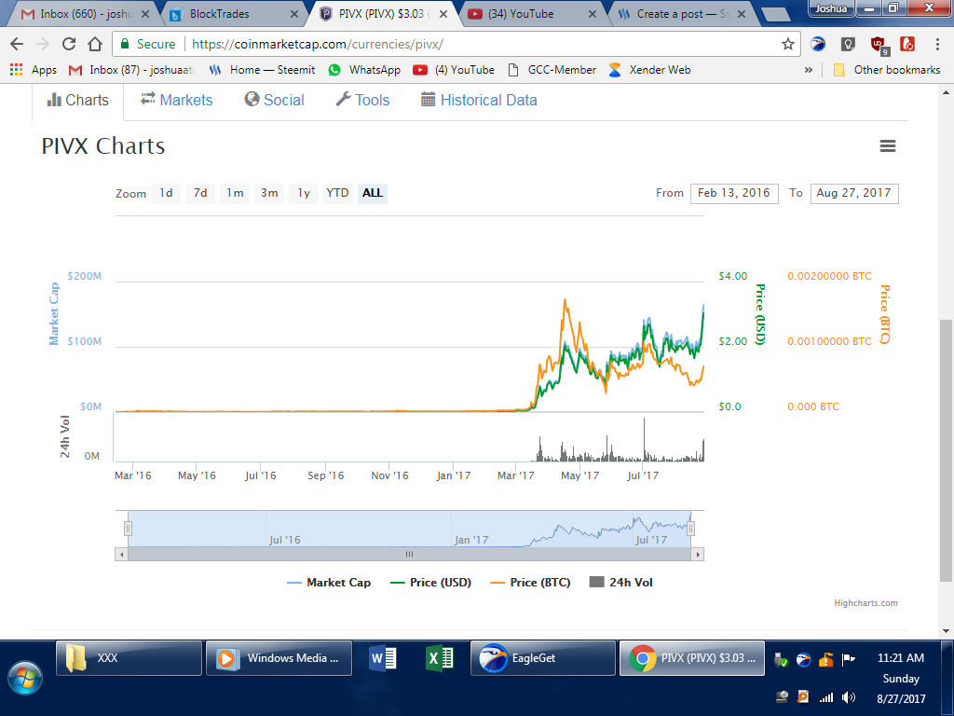Viewport: 954px width, 716px height.
Task: Toggle 24h Vol series in legend
Action: (x=621, y=583)
